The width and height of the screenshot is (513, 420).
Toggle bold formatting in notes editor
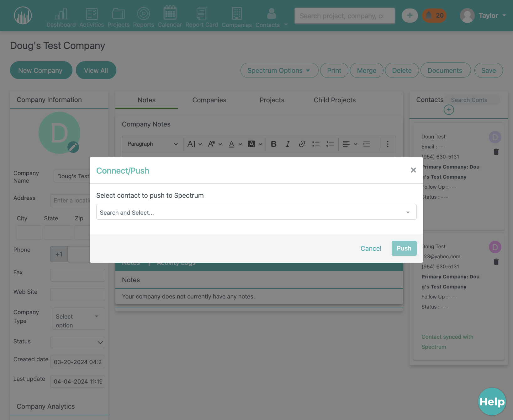click(274, 144)
